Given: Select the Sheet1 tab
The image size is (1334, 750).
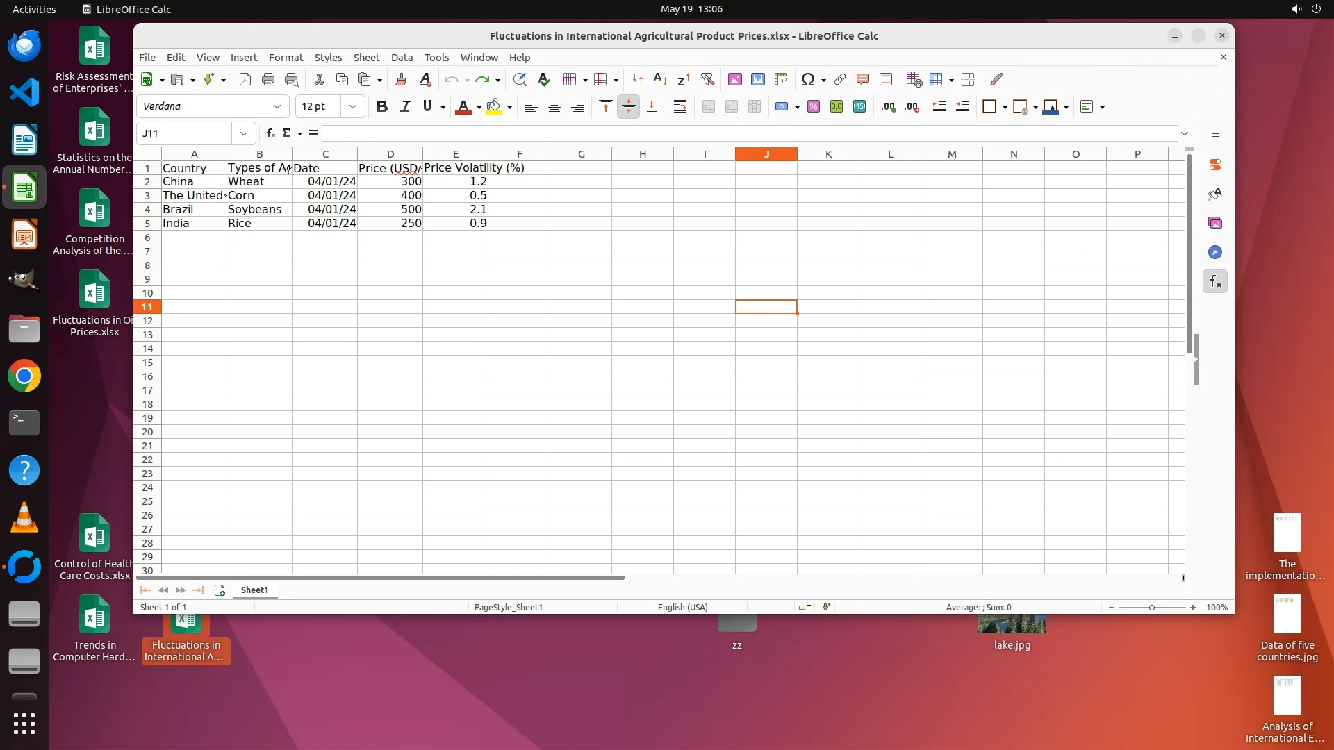Looking at the screenshot, I should 254,590.
